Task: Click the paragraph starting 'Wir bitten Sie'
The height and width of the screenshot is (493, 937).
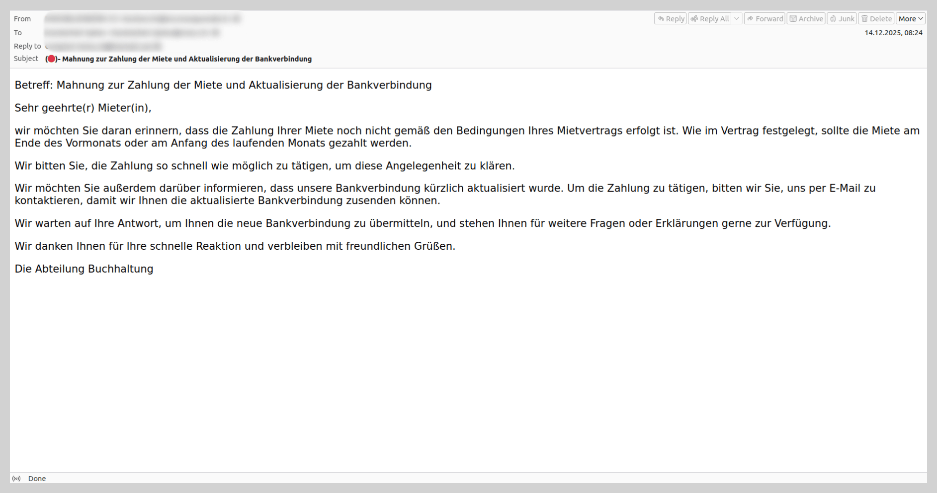Action: (x=264, y=166)
